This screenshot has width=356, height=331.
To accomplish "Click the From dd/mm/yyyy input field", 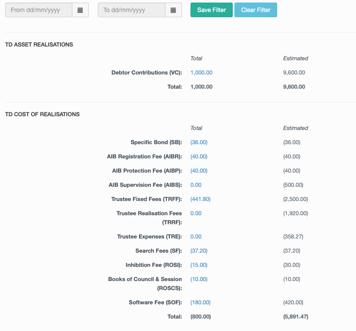I will point(39,9).
